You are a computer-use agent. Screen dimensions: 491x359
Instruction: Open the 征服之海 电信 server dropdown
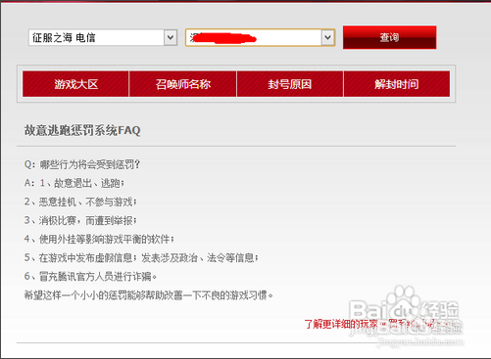103,37
